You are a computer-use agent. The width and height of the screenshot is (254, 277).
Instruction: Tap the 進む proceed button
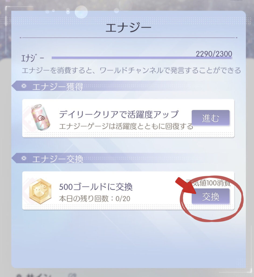tap(211, 118)
